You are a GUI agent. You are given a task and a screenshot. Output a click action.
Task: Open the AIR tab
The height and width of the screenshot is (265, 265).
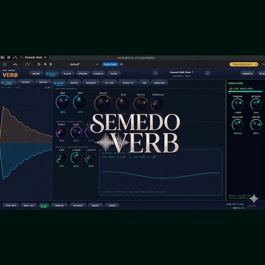(x=144, y=83)
